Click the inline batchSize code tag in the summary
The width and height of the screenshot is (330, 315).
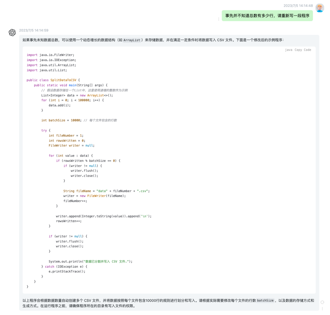[266, 300]
